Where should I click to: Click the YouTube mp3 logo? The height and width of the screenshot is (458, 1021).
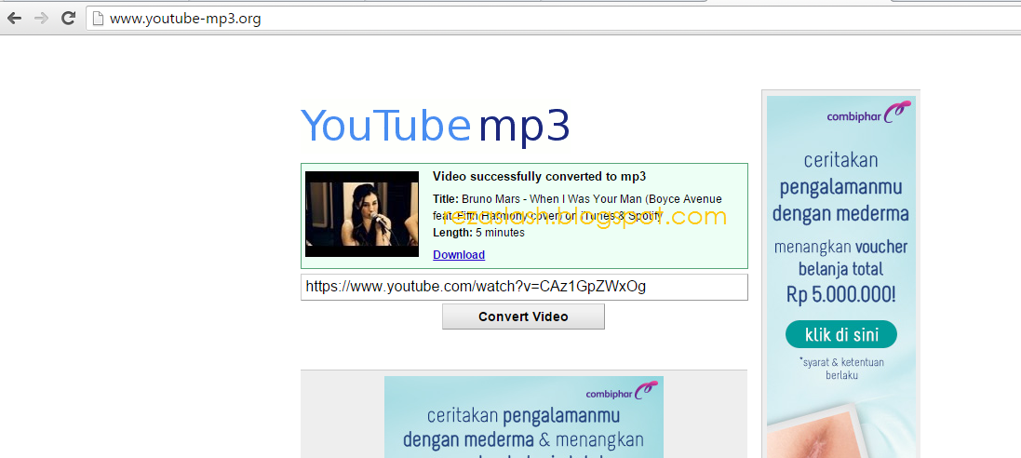[x=435, y=126]
